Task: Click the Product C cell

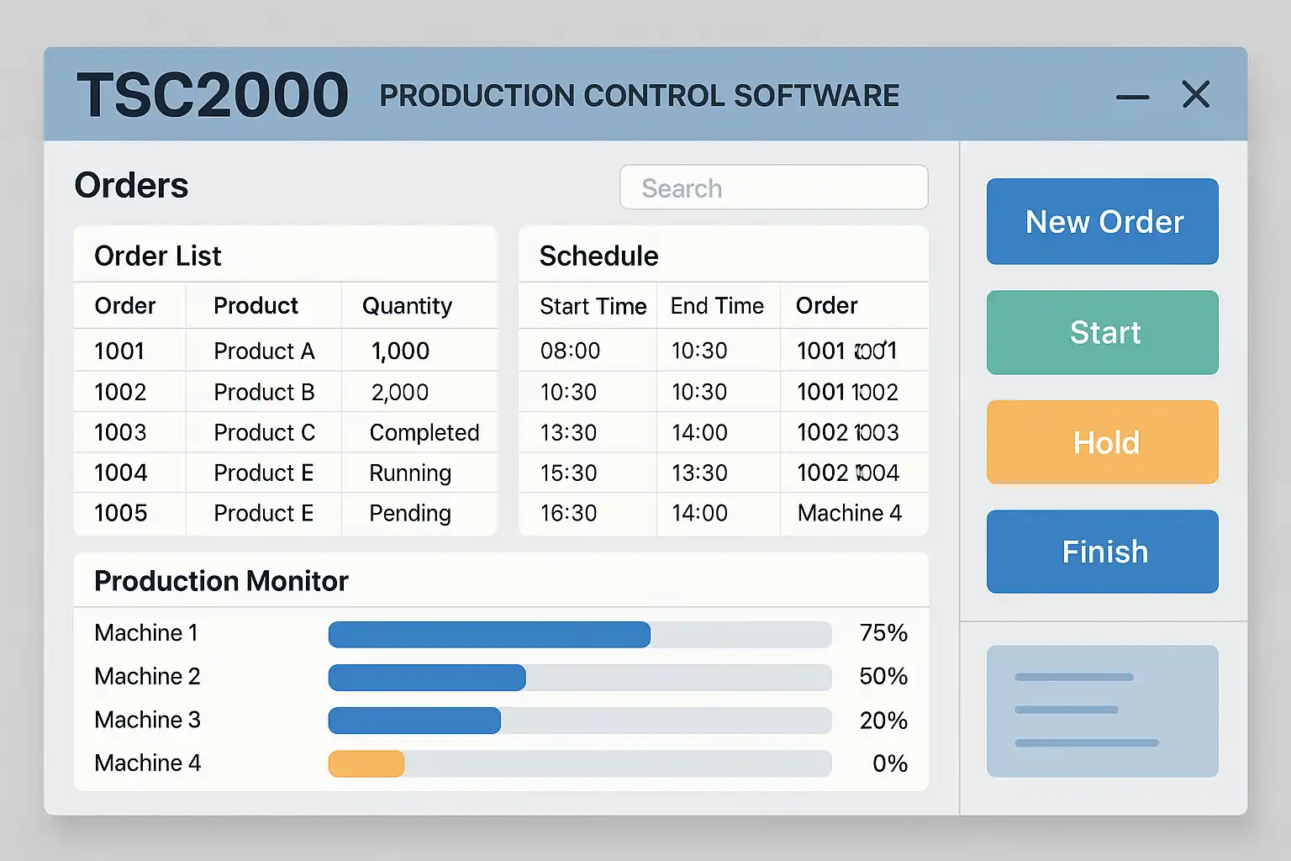Action: tap(264, 432)
